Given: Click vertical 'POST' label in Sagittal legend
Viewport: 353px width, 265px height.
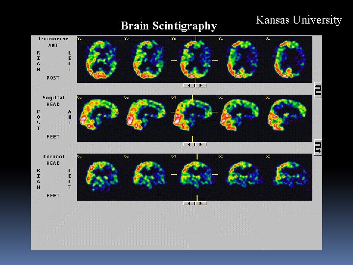Looking at the screenshot, I should [x=39, y=120].
